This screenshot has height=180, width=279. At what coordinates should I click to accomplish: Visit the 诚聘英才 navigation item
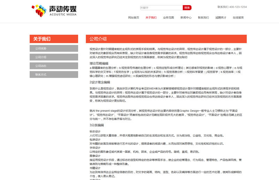[x=221, y=17]
